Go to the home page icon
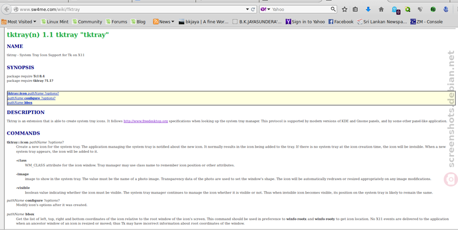 381,9
